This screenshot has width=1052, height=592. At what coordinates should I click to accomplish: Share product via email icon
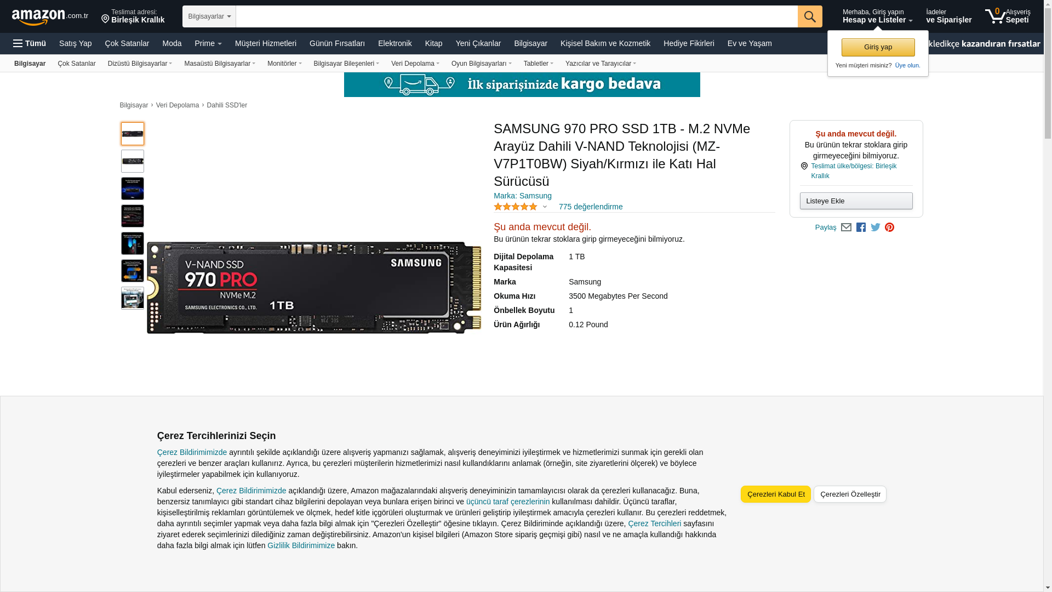846,227
